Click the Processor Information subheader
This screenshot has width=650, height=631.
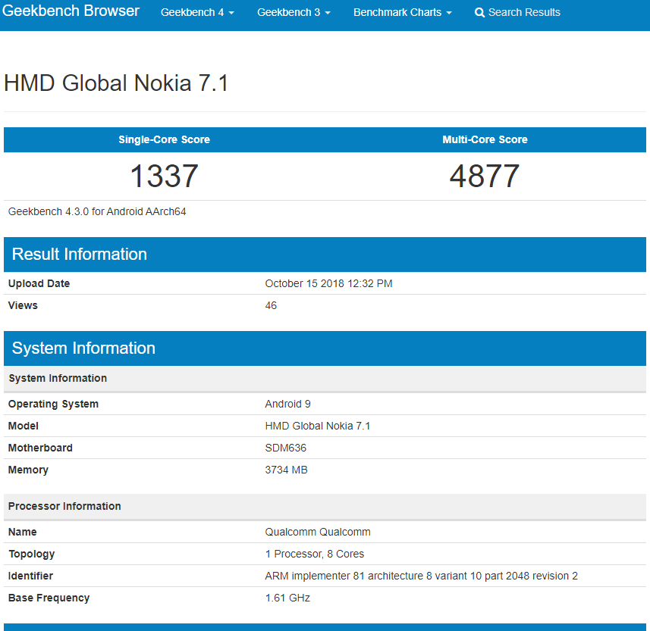click(x=325, y=506)
